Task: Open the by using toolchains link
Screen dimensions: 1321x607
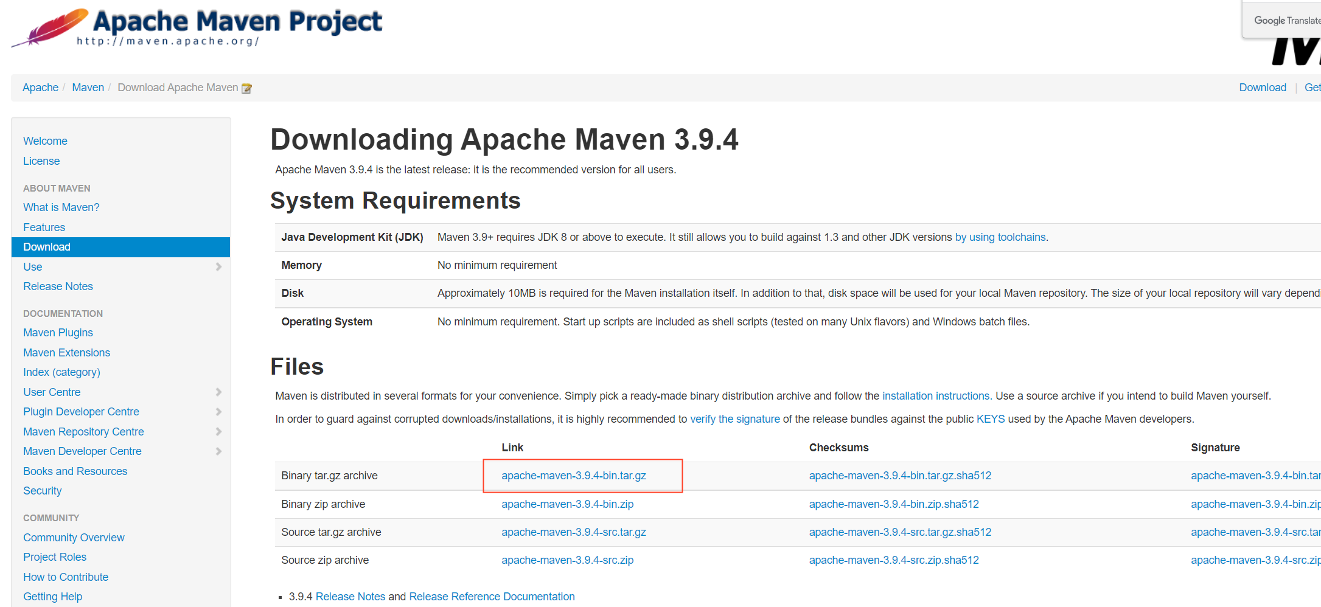Action: [1000, 237]
